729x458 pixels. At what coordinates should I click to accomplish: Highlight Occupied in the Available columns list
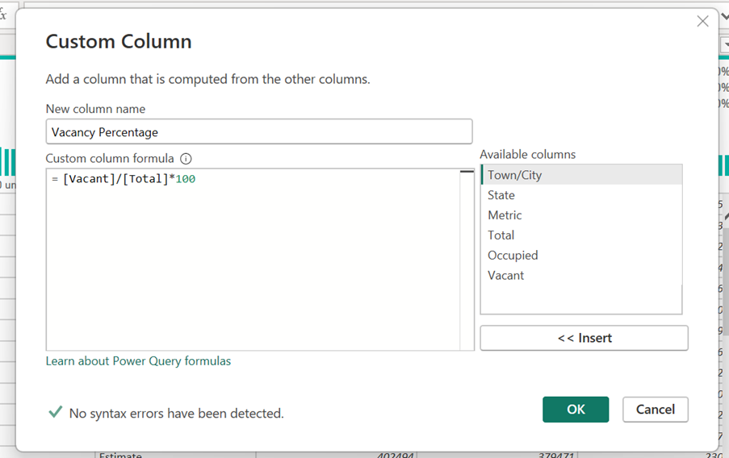pyautogui.click(x=513, y=256)
